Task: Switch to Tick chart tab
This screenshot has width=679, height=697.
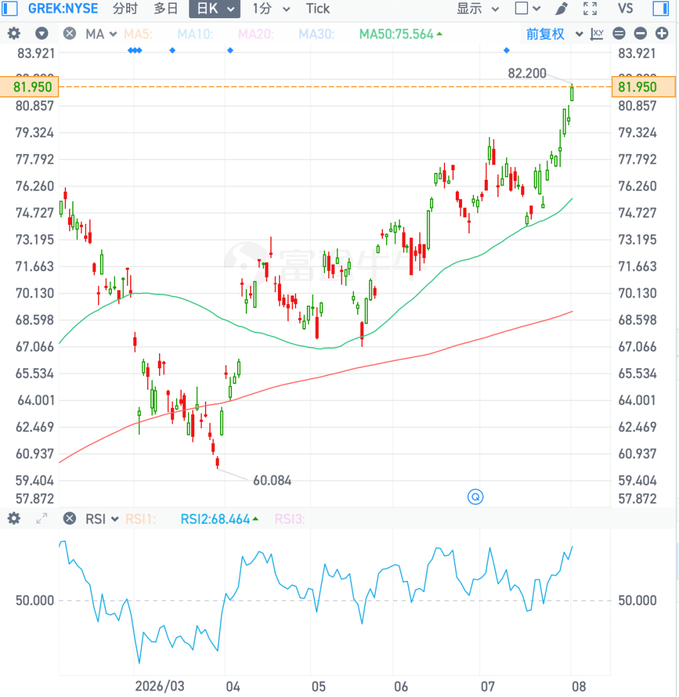Action: [x=318, y=8]
